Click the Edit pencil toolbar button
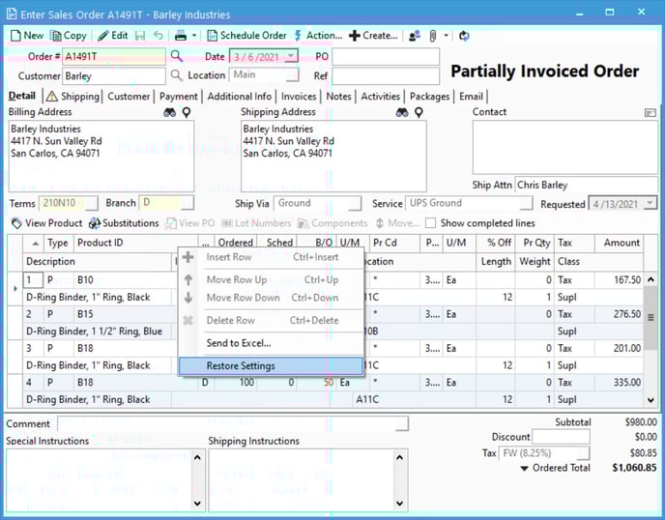The width and height of the screenshot is (665, 520). (x=113, y=36)
